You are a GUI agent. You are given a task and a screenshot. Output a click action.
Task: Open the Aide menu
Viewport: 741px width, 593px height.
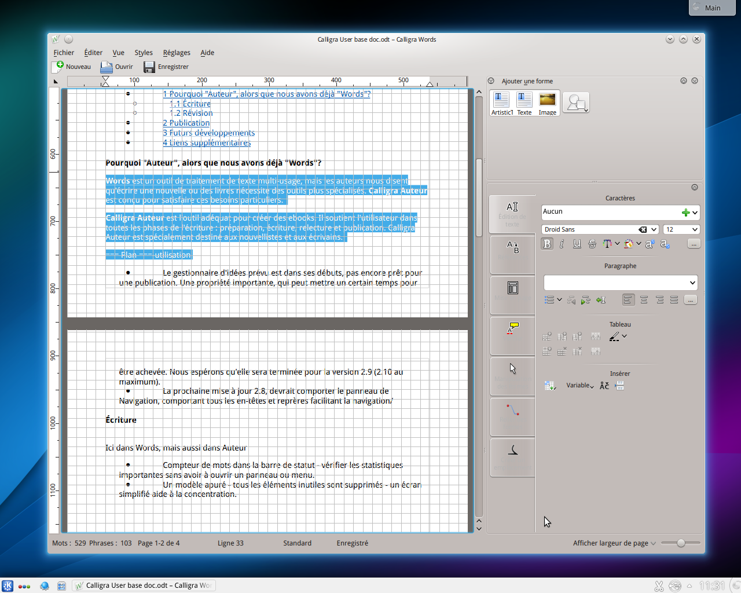(207, 53)
